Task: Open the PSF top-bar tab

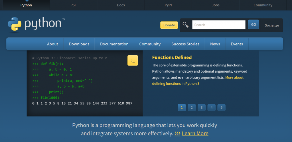Action: click(73, 5)
